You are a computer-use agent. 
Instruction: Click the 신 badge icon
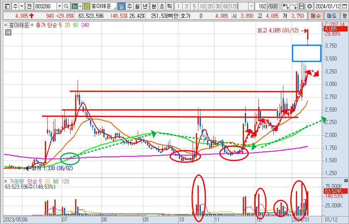tap(87, 6)
